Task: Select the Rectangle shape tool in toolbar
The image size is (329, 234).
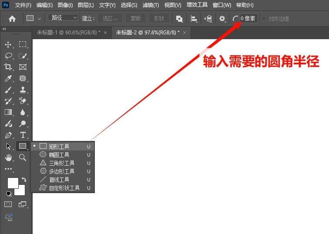Action: [23, 146]
